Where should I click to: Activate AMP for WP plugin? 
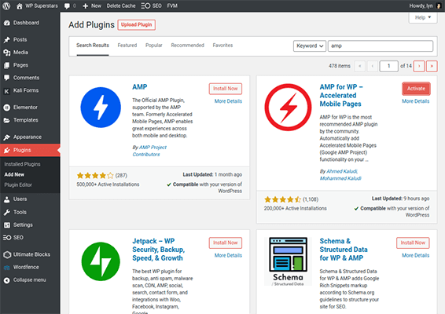[416, 89]
